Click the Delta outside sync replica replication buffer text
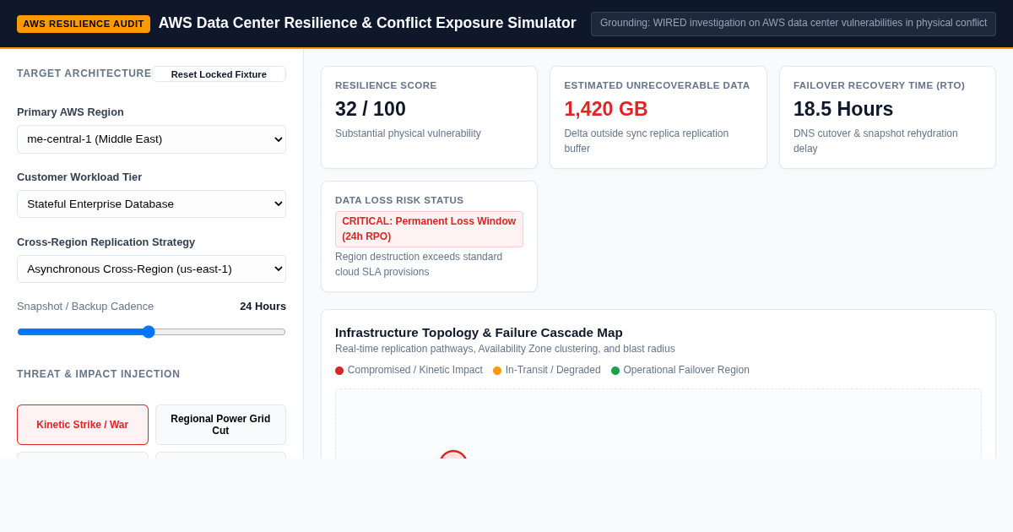 647,141
